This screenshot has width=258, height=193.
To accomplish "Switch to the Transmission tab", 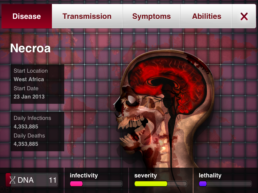I will pyautogui.click(x=87, y=16).
